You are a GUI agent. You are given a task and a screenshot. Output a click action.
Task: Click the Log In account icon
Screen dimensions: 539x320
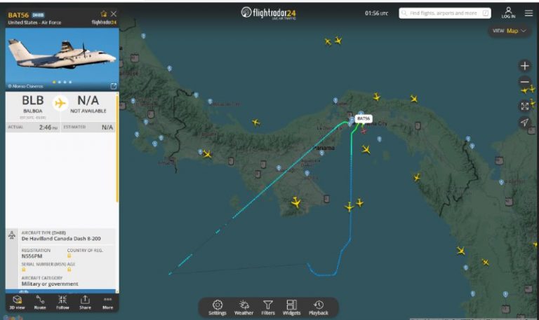click(508, 13)
